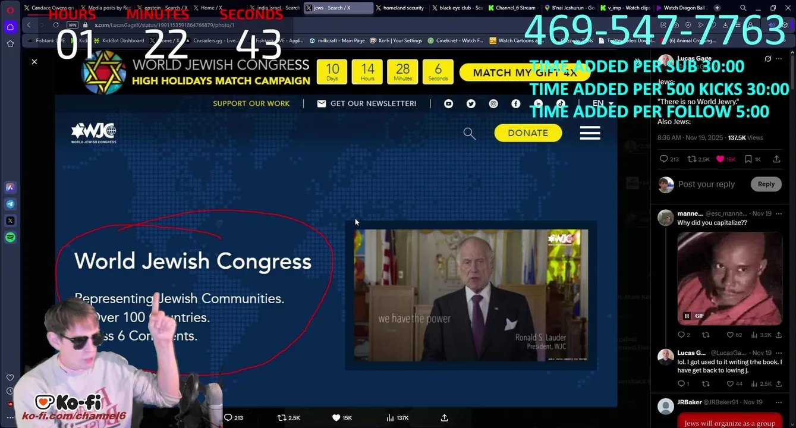Switch to the 'homeland security' tab

(400, 8)
